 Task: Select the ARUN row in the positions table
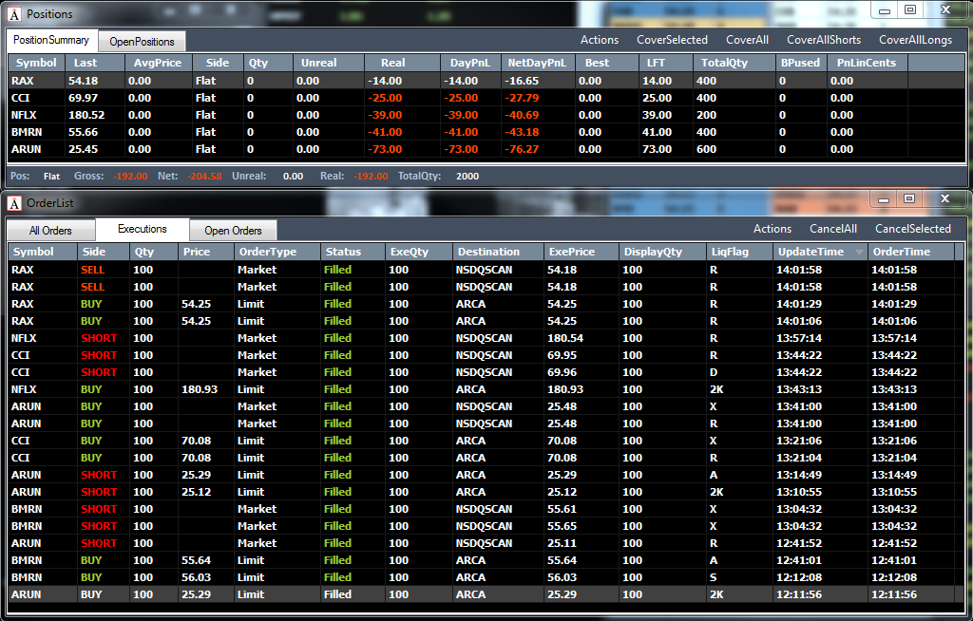coord(487,149)
